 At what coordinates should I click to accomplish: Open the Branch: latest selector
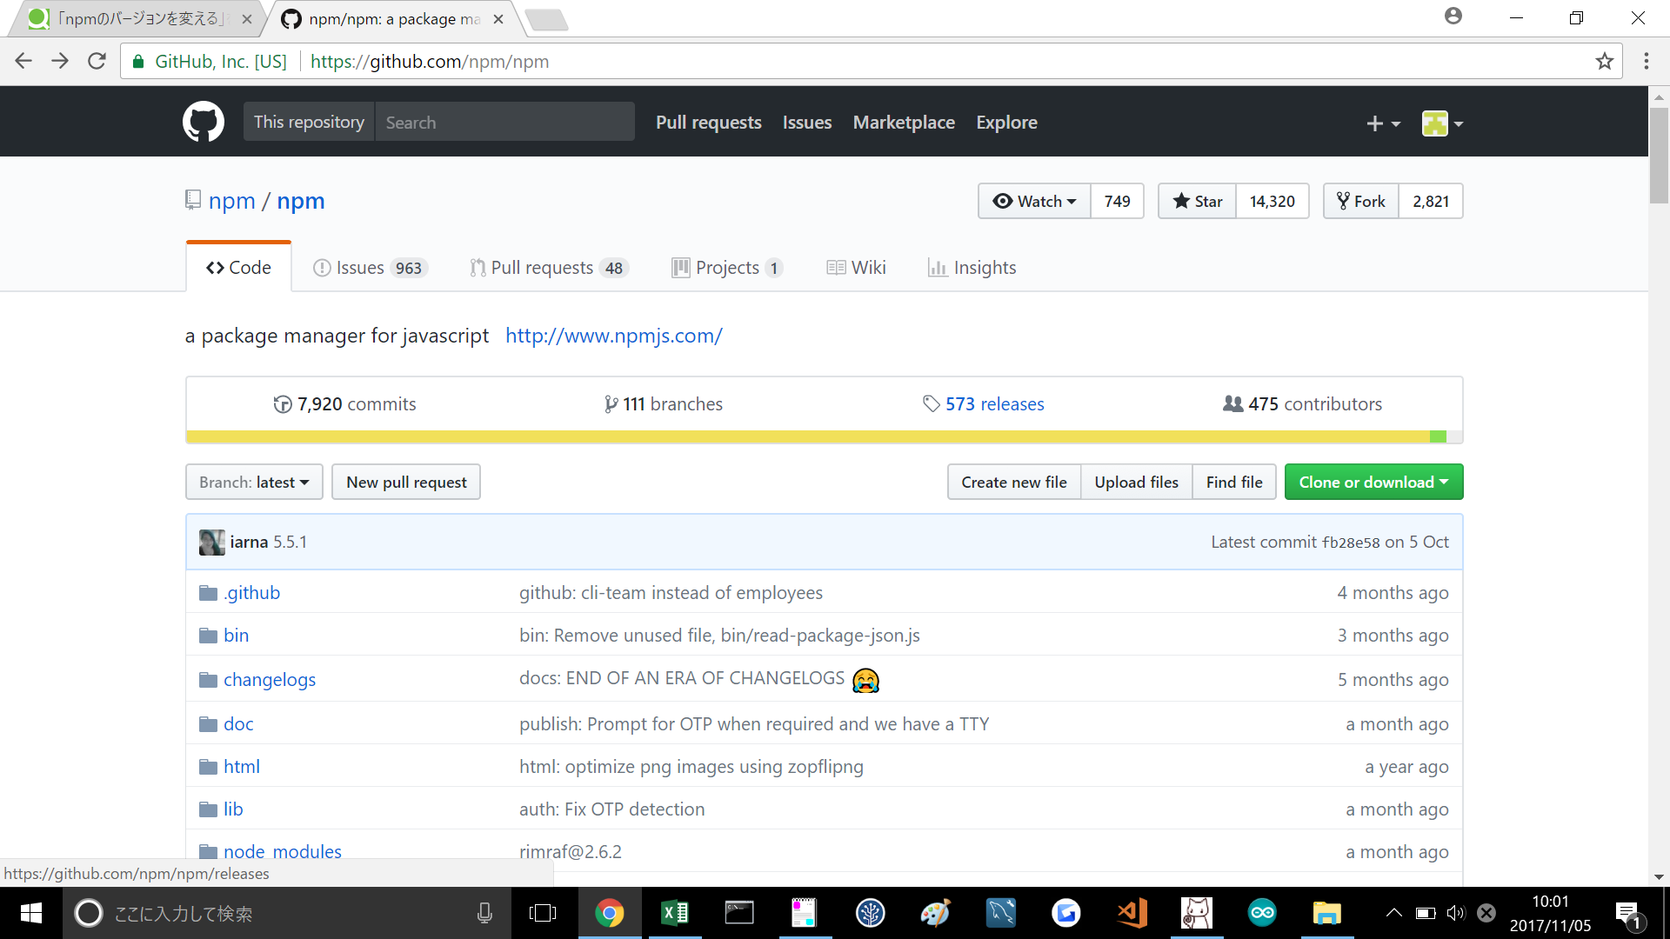(253, 482)
